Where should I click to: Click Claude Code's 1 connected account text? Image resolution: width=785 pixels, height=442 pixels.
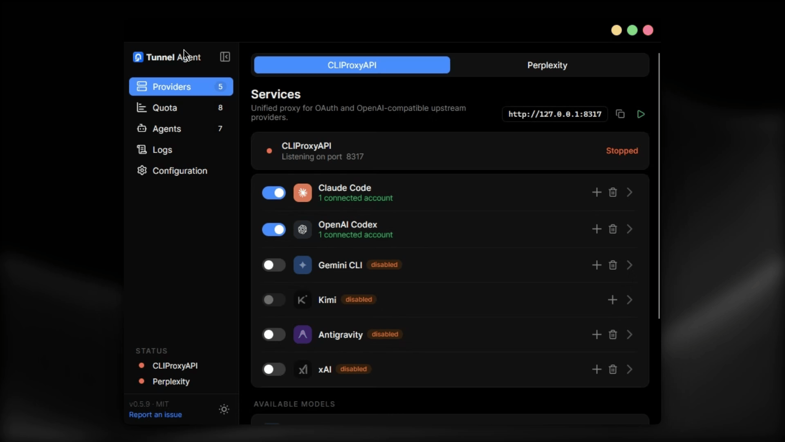point(355,198)
